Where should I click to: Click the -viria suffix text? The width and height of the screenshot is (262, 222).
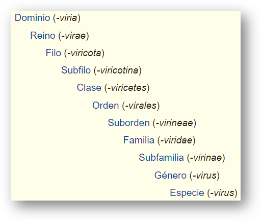(x=67, y=18)
